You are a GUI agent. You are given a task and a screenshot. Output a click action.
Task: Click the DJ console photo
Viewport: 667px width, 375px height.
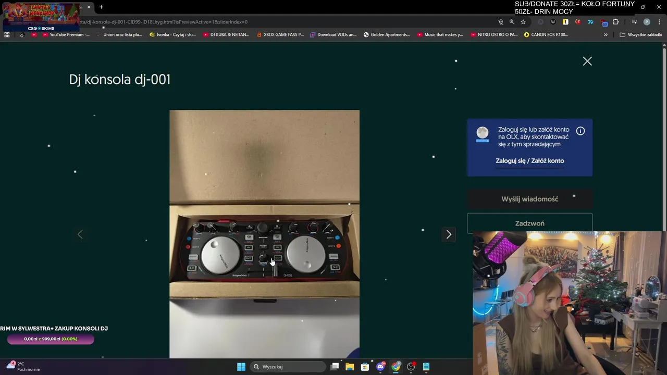[264, 234]
